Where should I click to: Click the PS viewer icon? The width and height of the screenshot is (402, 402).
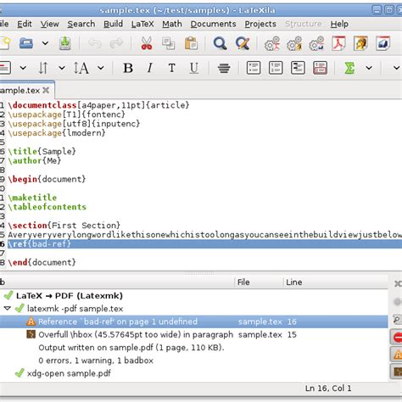click(383, 43)
